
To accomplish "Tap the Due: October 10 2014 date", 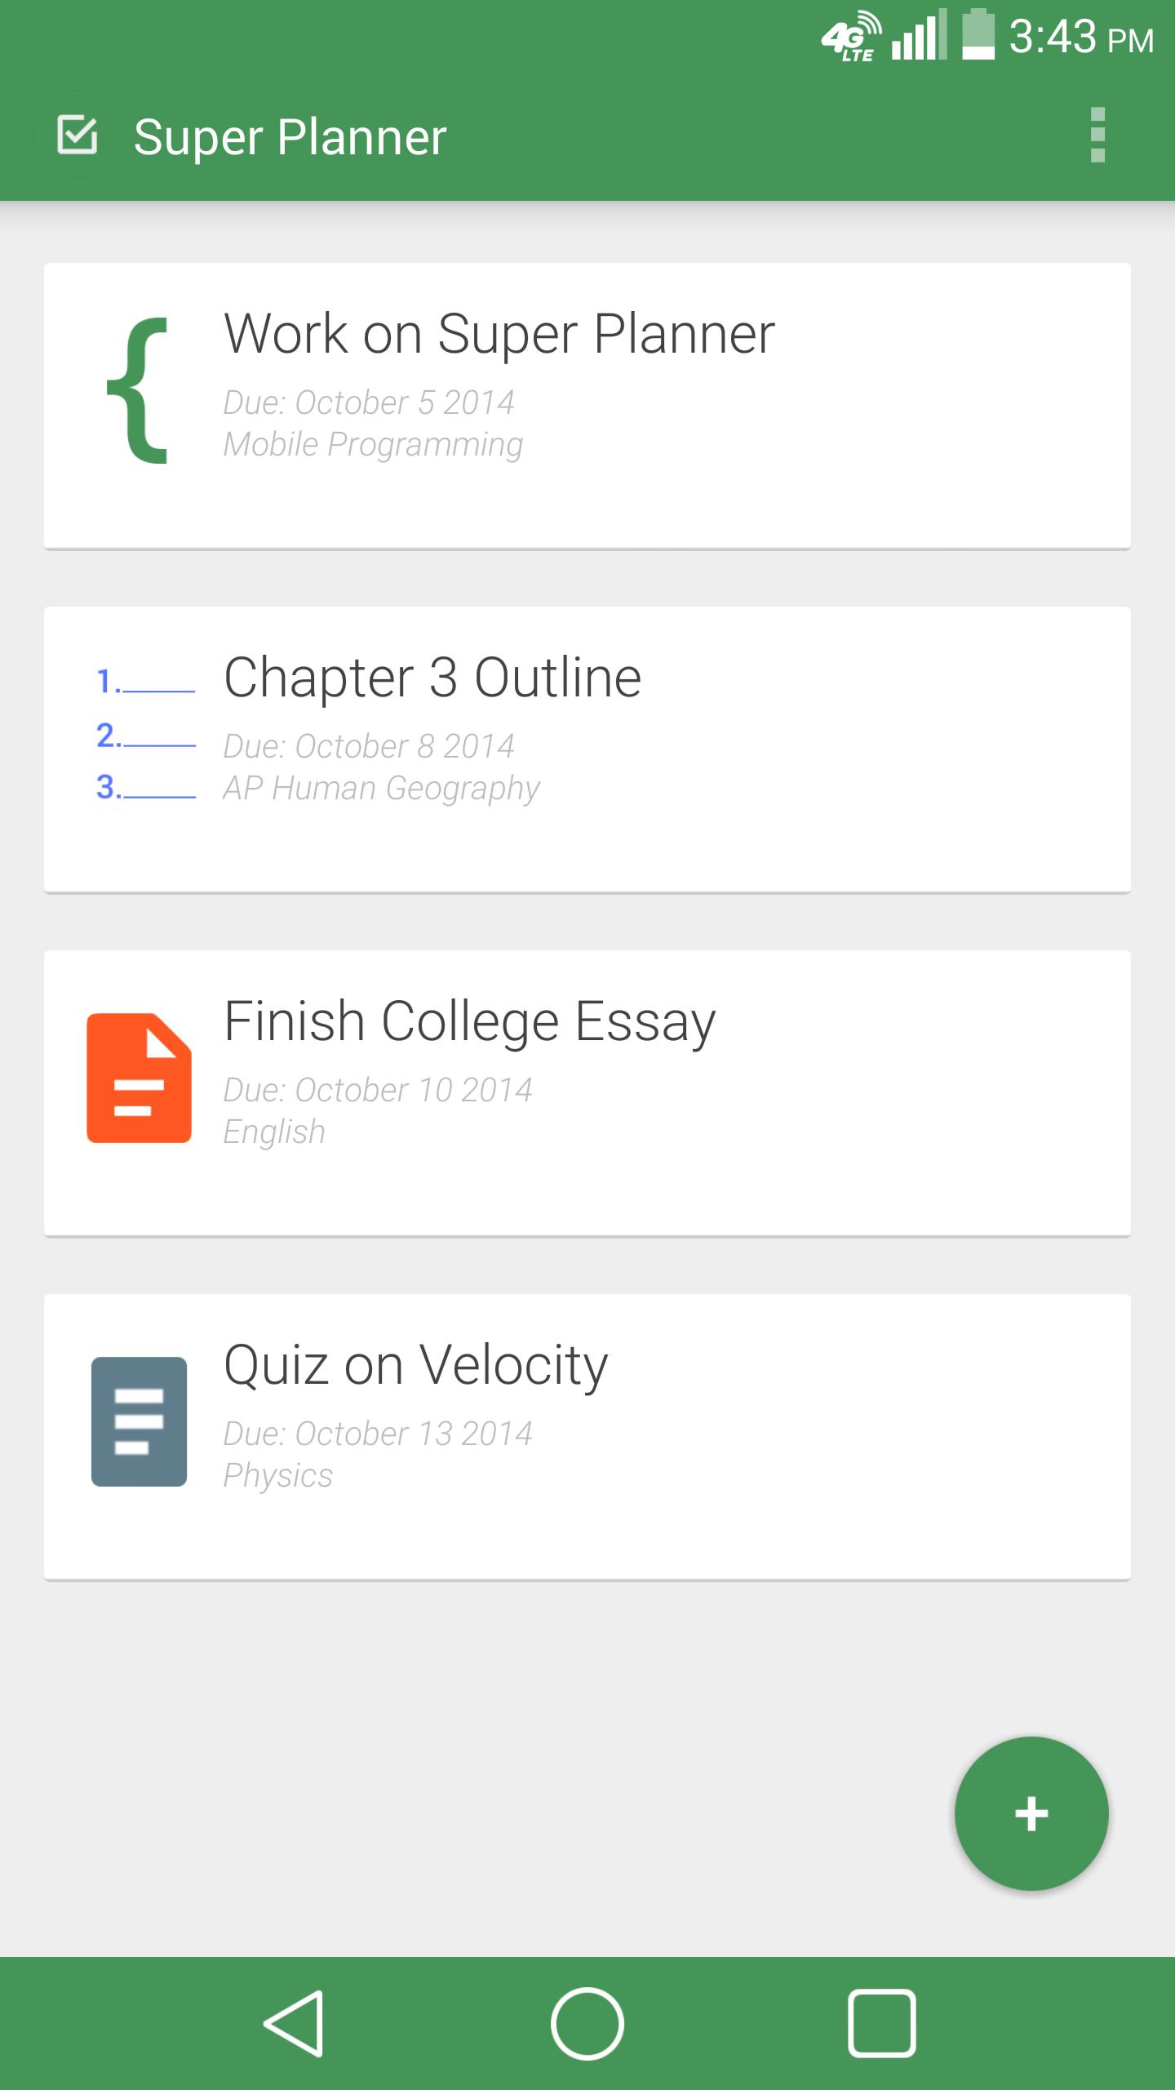I will [x=378, y=1090].
